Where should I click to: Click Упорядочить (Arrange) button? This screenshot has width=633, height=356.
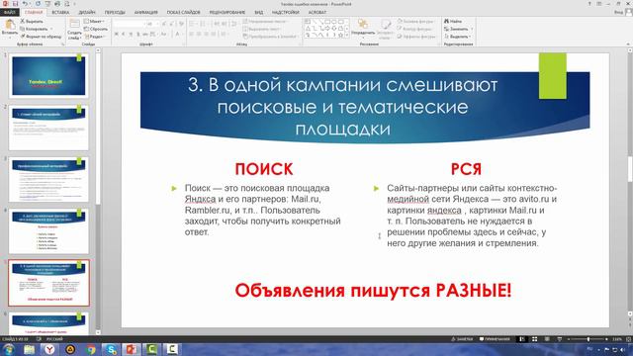click(x=363, y=28)
